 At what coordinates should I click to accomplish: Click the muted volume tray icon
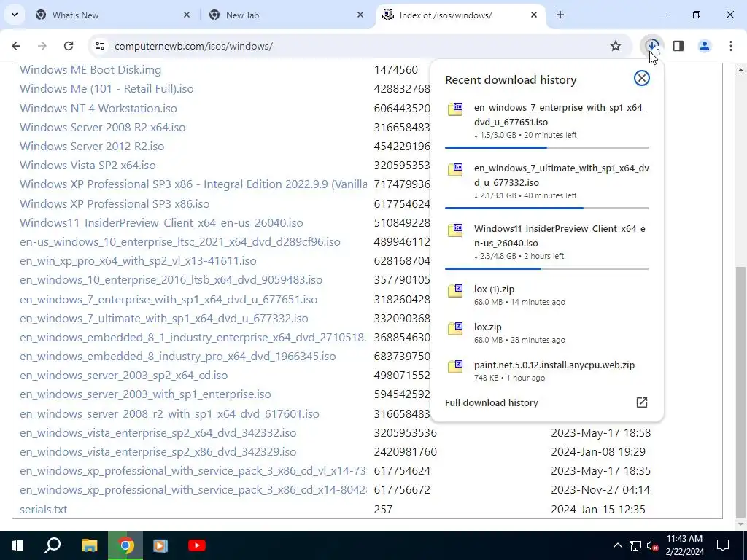point(653,545)
